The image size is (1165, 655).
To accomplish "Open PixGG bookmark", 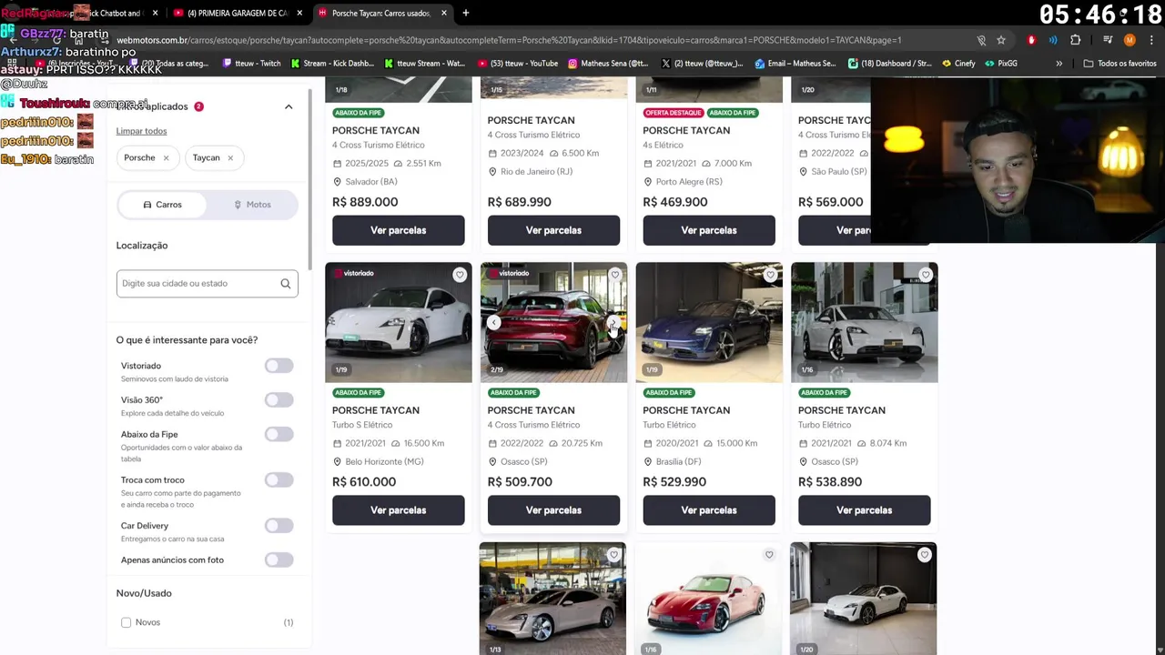I will [1001, 64].
